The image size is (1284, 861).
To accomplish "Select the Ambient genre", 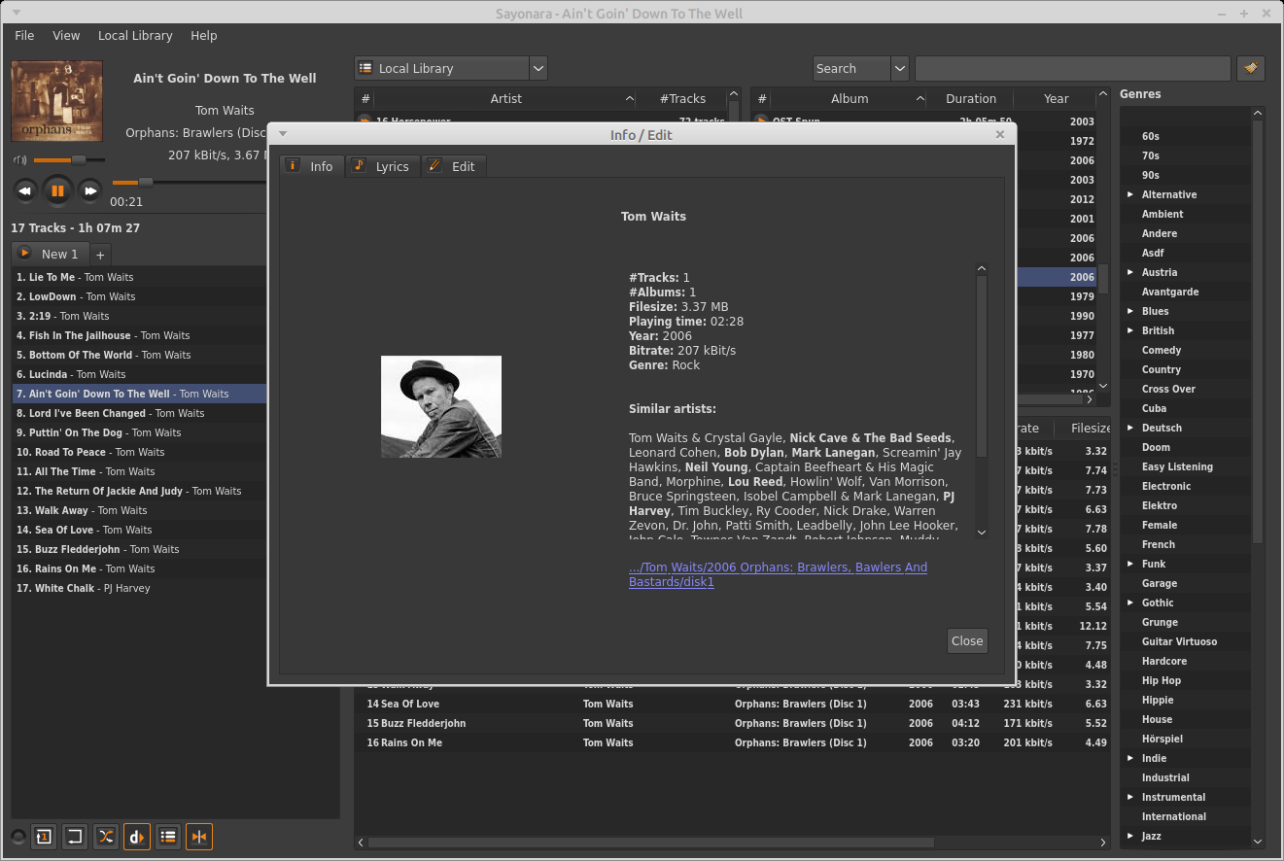I will click(x=1163, y=214).
